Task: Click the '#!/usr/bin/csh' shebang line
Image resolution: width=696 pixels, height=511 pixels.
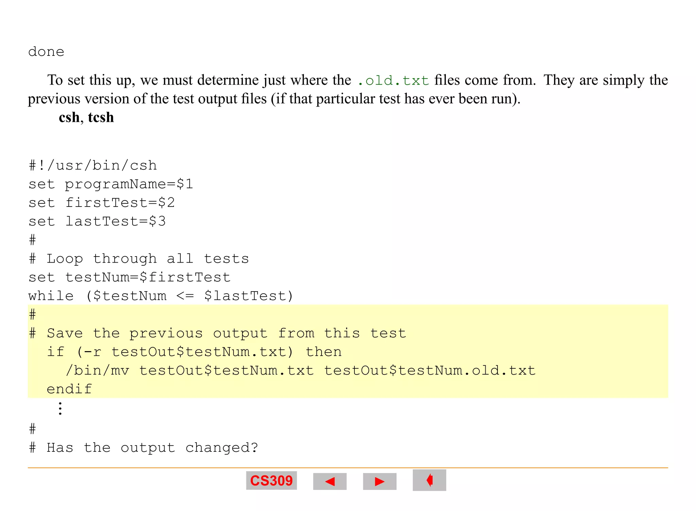Action: (x=92, y=165)
